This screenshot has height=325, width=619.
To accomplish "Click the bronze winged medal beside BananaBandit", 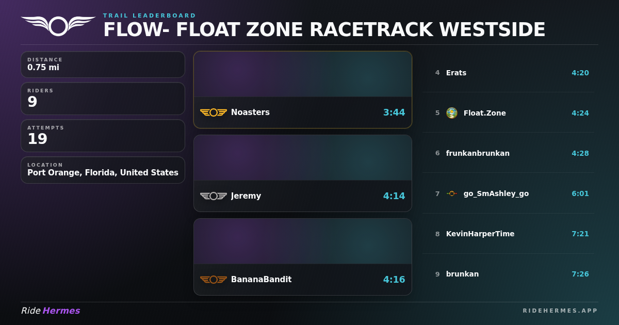I will [x=214, y=280].
